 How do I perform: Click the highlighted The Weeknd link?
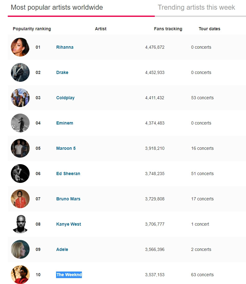(69, 275)
